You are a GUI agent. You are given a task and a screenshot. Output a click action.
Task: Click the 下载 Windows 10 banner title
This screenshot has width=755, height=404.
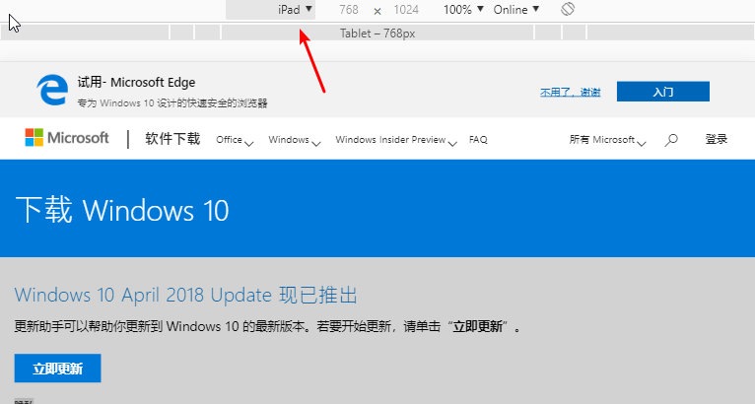coord(122,211)
